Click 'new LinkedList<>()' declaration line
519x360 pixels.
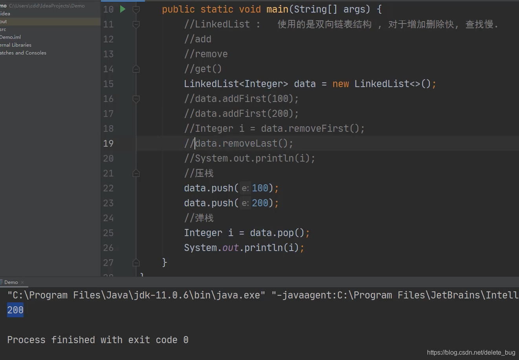(x=310, y=84)
